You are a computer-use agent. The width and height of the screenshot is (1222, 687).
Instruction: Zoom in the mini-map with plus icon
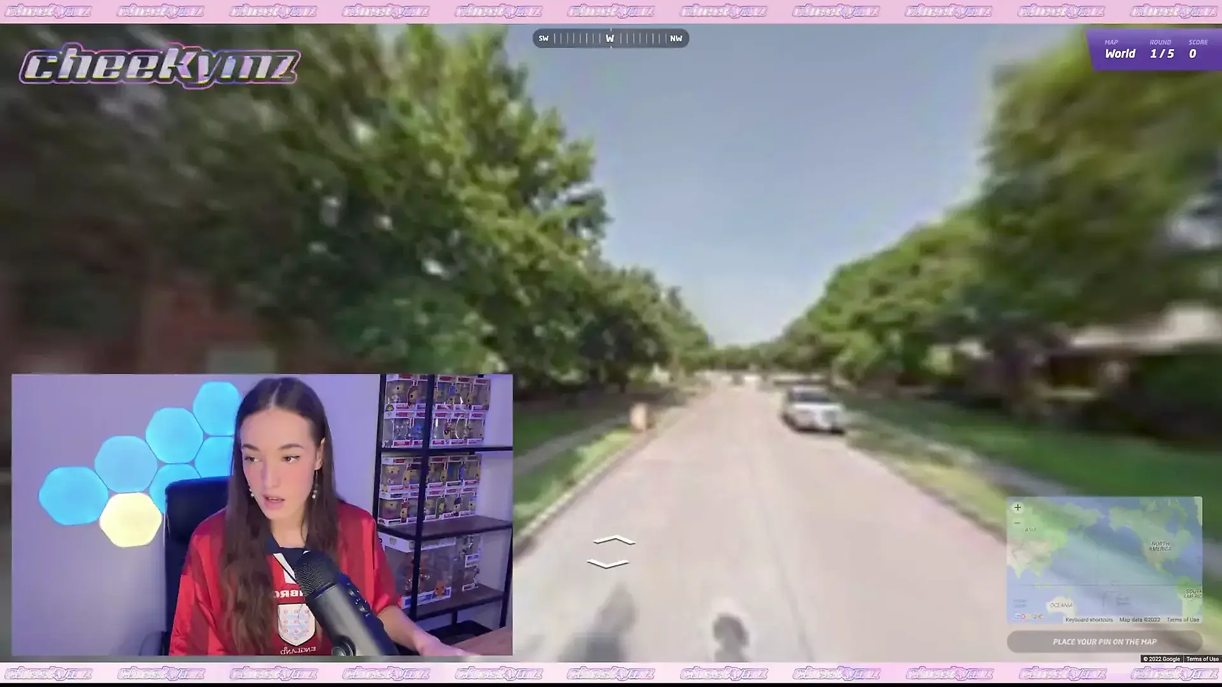coord(1017,508)
